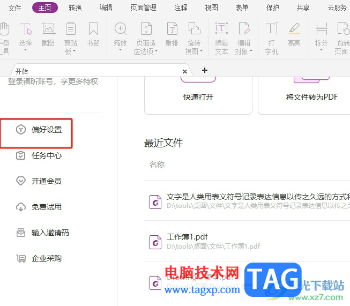Click the 开通会员 sidebar link
The image size is (350, 306).
pyautogui.click(x=47, y=181)
